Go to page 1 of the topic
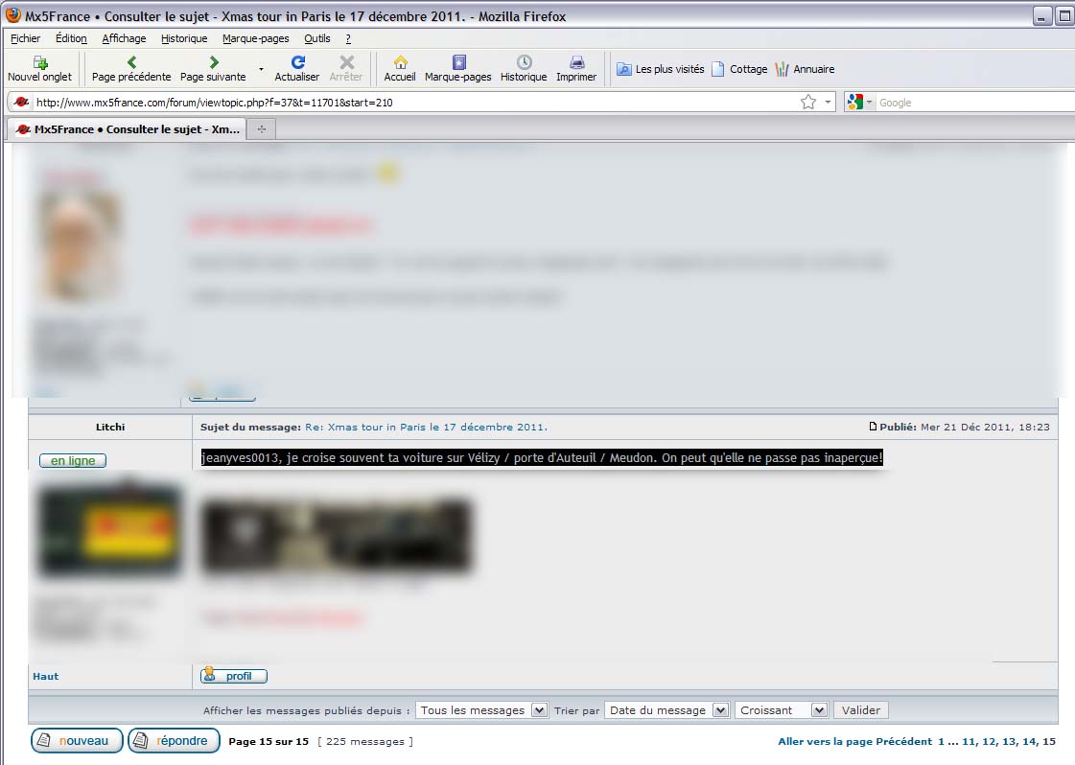This screenshot has width=1075, height=765. point(942,742)
